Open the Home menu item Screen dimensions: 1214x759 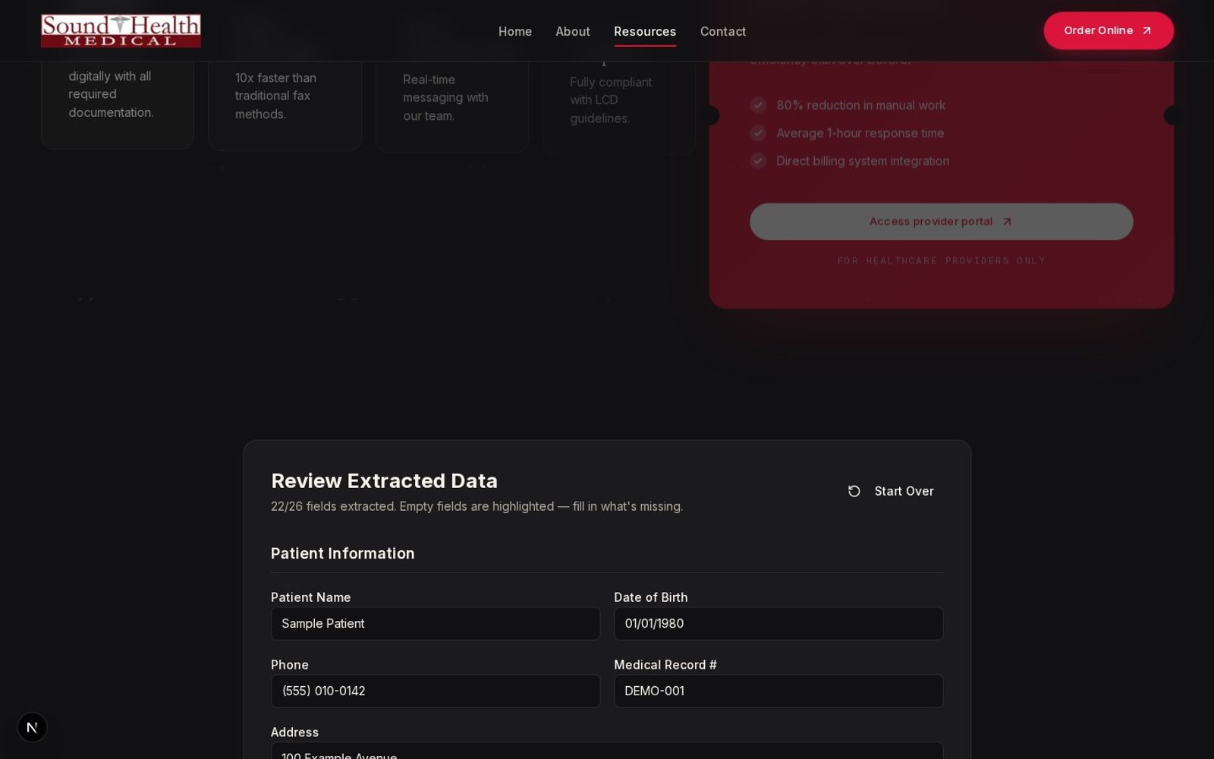(x=515, y=31)
